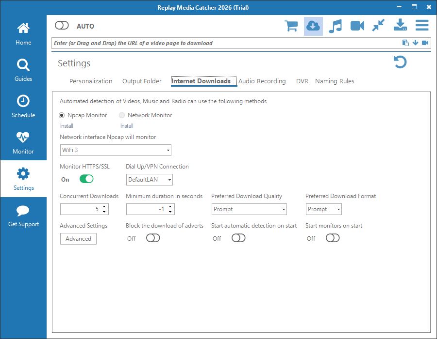
Task: Click the Advanced button
Action: pyautogui.click(x=78, y=239)
